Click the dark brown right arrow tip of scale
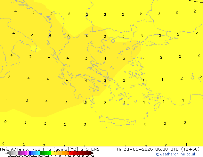This screenshot has height=157, width=203. (x=92, y=153)
